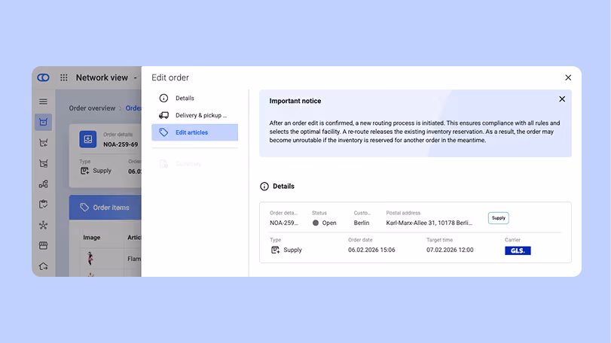The image size is (611, 343).
Task: Click the customer value Berlin
Action: click(361, 223)
